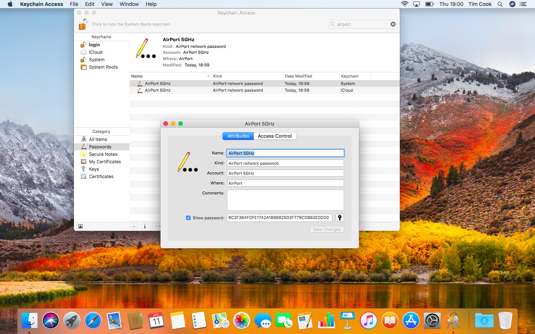Viewport: 535px width, 334px height.
Task: Click Keychain Access keys icon in Dock
Action: tap(453, 320)
